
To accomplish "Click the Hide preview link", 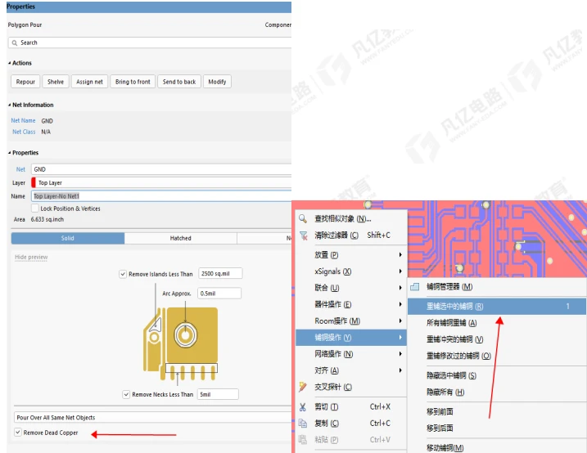I will [x=31, y=257].
